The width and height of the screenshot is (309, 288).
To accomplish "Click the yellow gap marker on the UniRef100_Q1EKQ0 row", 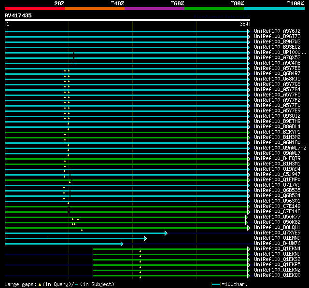I will point(140,277).
